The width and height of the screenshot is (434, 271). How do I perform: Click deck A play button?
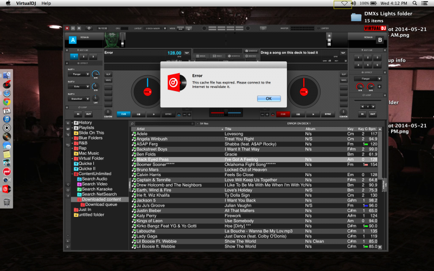click(154, 114)
